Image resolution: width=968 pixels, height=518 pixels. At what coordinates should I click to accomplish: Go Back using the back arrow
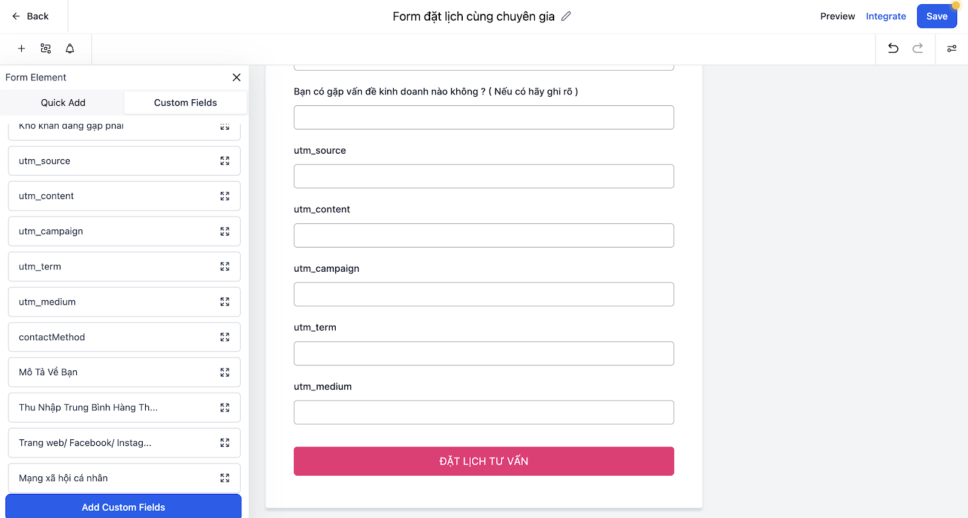tap(30, 16)
